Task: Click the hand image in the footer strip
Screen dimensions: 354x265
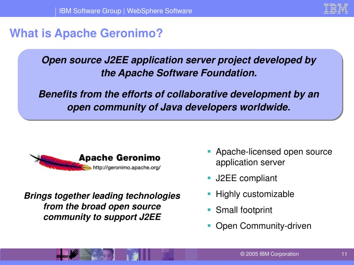Action: [x=74, y=254]
